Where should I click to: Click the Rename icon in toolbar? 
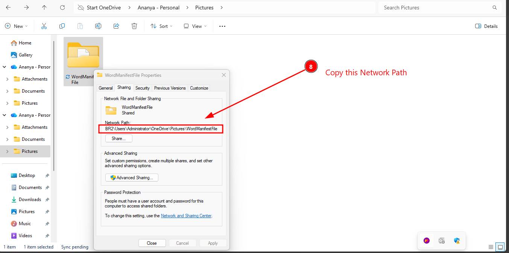98,26
